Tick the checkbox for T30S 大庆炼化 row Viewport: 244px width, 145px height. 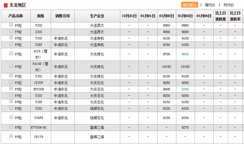11,76
